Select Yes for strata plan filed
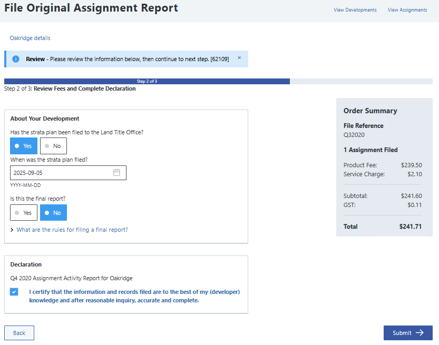 pyautogui.click(x=24, y=146)
